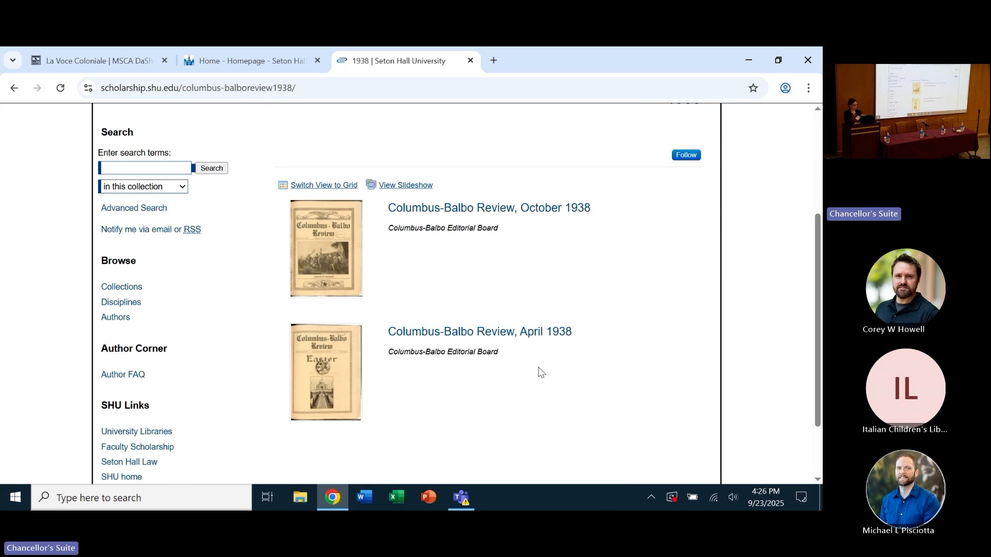Show hidden system tray icons
991x557 pixels.
pyautogui.click(x=651, y=497)
